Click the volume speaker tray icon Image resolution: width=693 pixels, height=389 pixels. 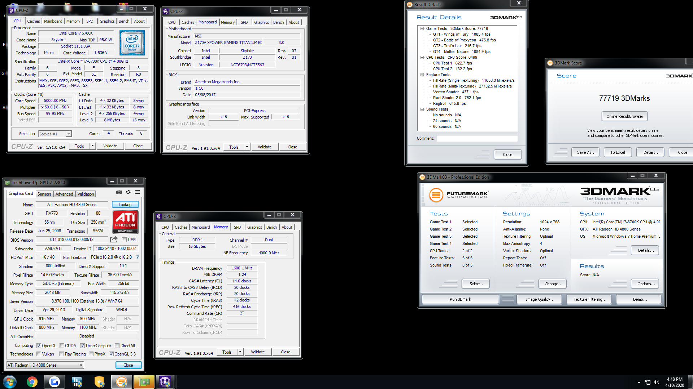pyautogui.click(x=657, y=382)
